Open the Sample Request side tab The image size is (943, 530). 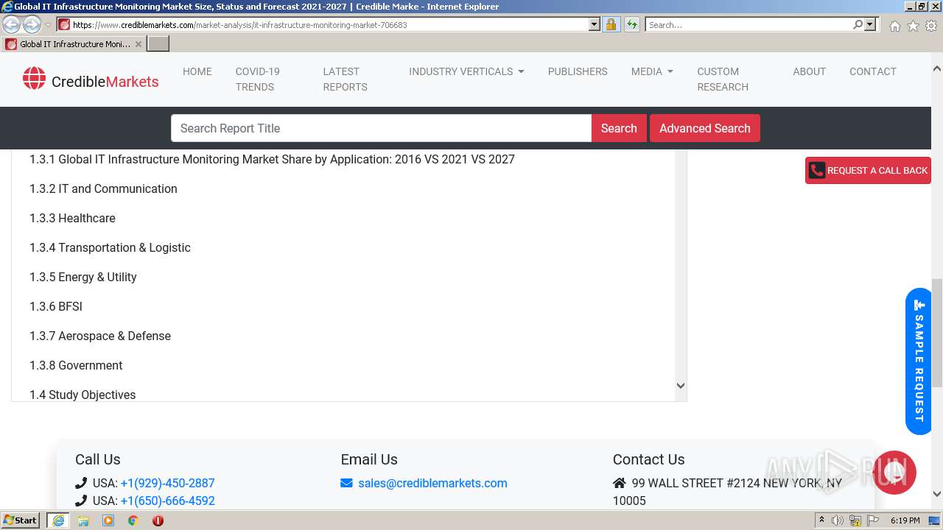919,361
